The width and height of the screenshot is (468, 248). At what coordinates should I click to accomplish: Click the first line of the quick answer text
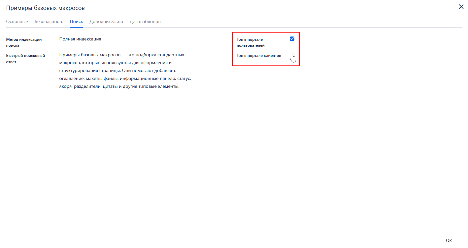point(122,55)
